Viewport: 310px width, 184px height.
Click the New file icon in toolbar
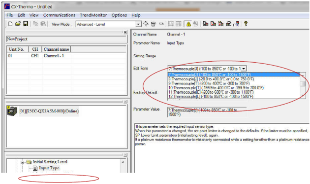(x=10, y=24)
